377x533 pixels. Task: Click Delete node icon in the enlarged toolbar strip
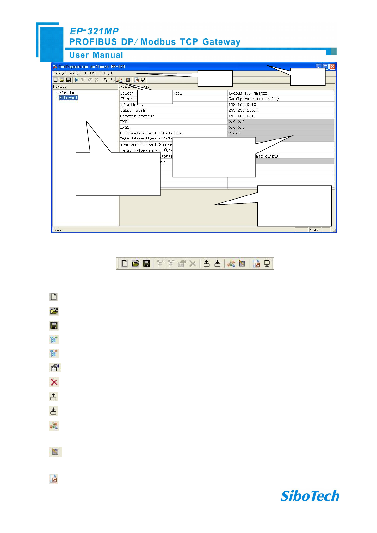pyautogui.click(x=171, y=263)
